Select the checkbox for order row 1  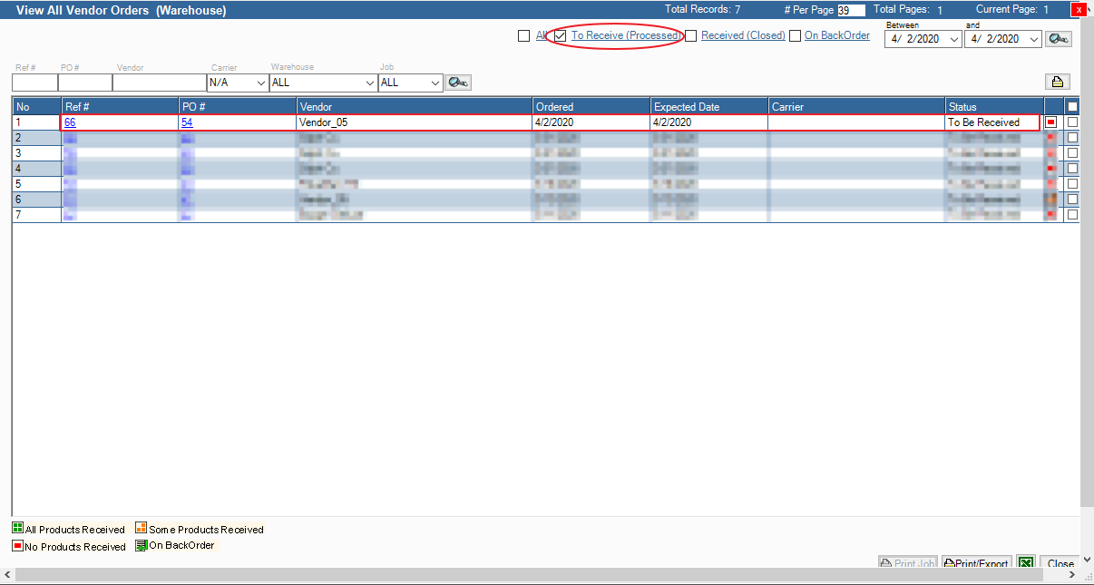(x=1072, y=122)
